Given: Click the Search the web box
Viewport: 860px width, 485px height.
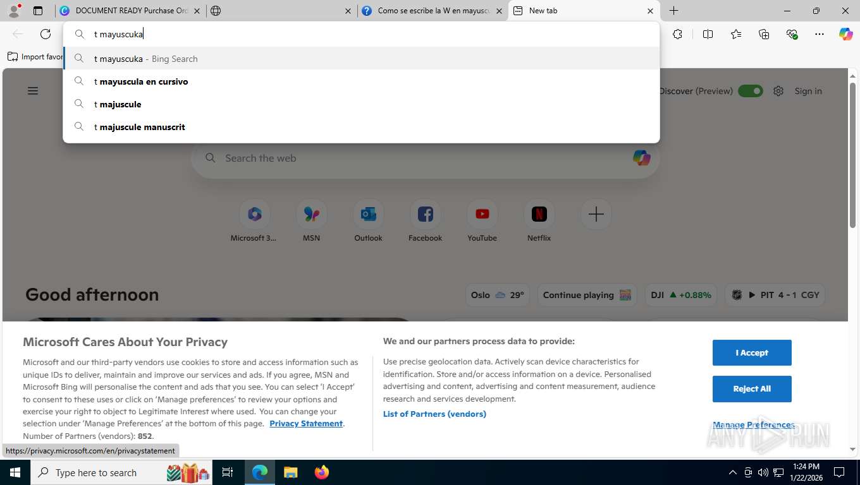Looking at the screenshot, I should (x=425, y=158).
